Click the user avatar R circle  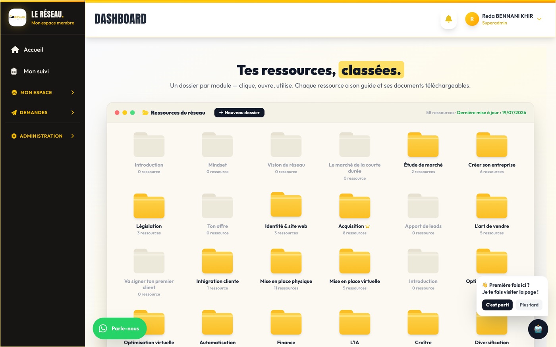(x=472, y=19)
